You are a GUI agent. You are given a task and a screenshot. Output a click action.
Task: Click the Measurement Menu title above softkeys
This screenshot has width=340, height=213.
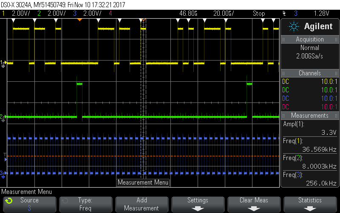click(26, 191)
